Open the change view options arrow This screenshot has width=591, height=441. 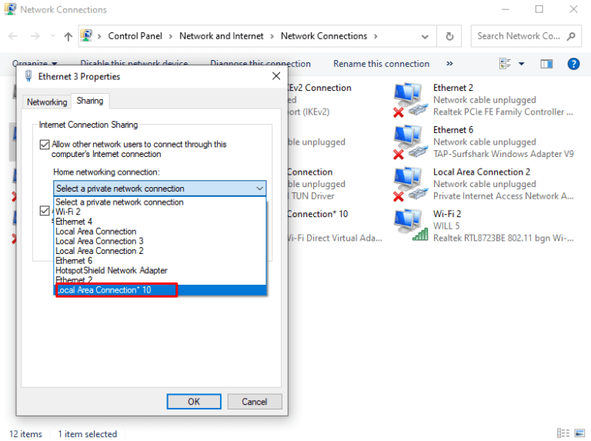point(521,64)
